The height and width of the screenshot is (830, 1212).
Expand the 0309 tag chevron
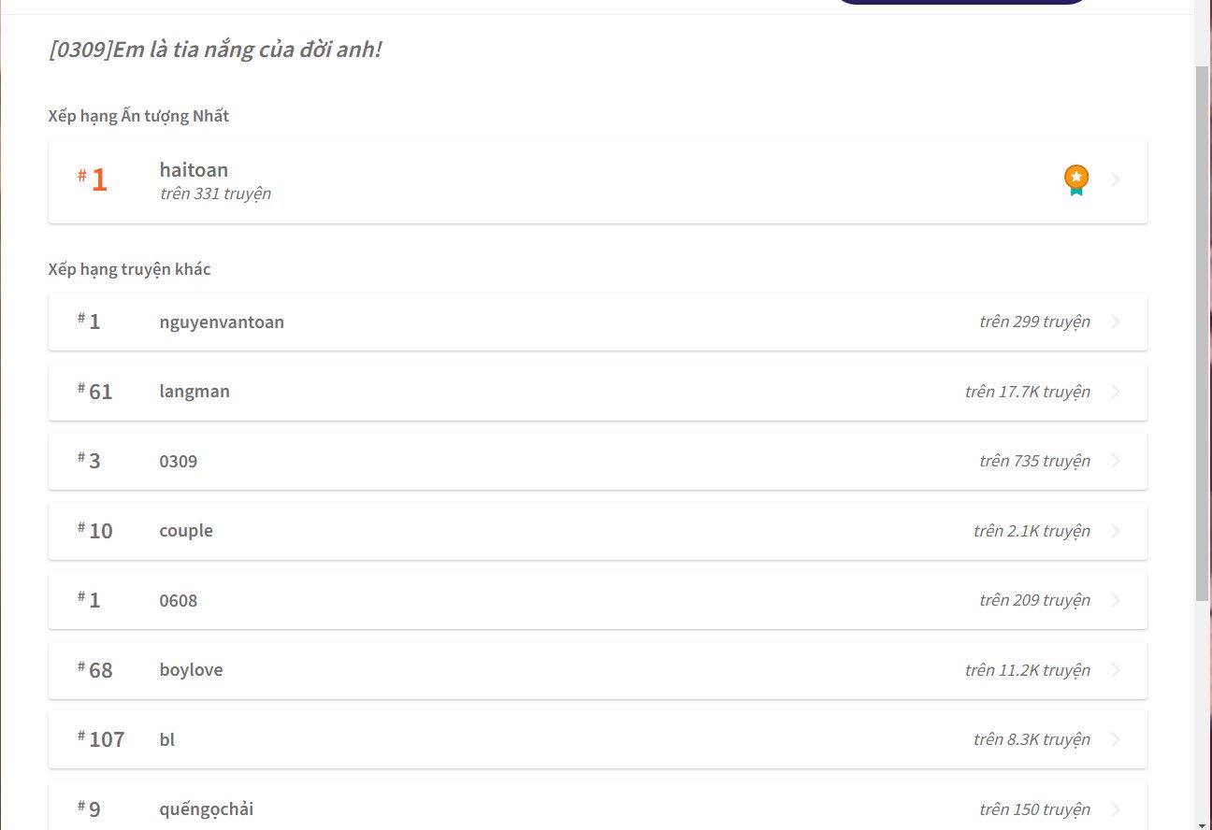click(x=1115, y=461)
